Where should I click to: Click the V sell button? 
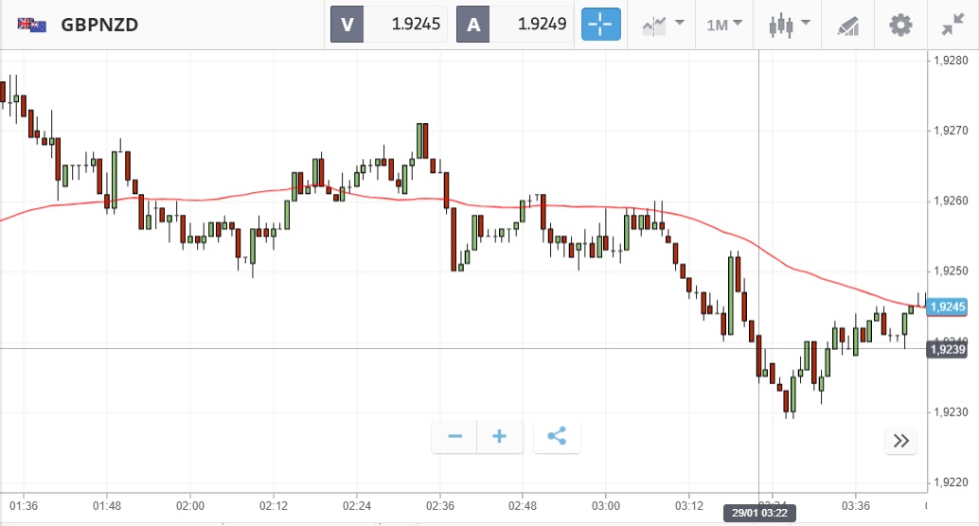347,25
